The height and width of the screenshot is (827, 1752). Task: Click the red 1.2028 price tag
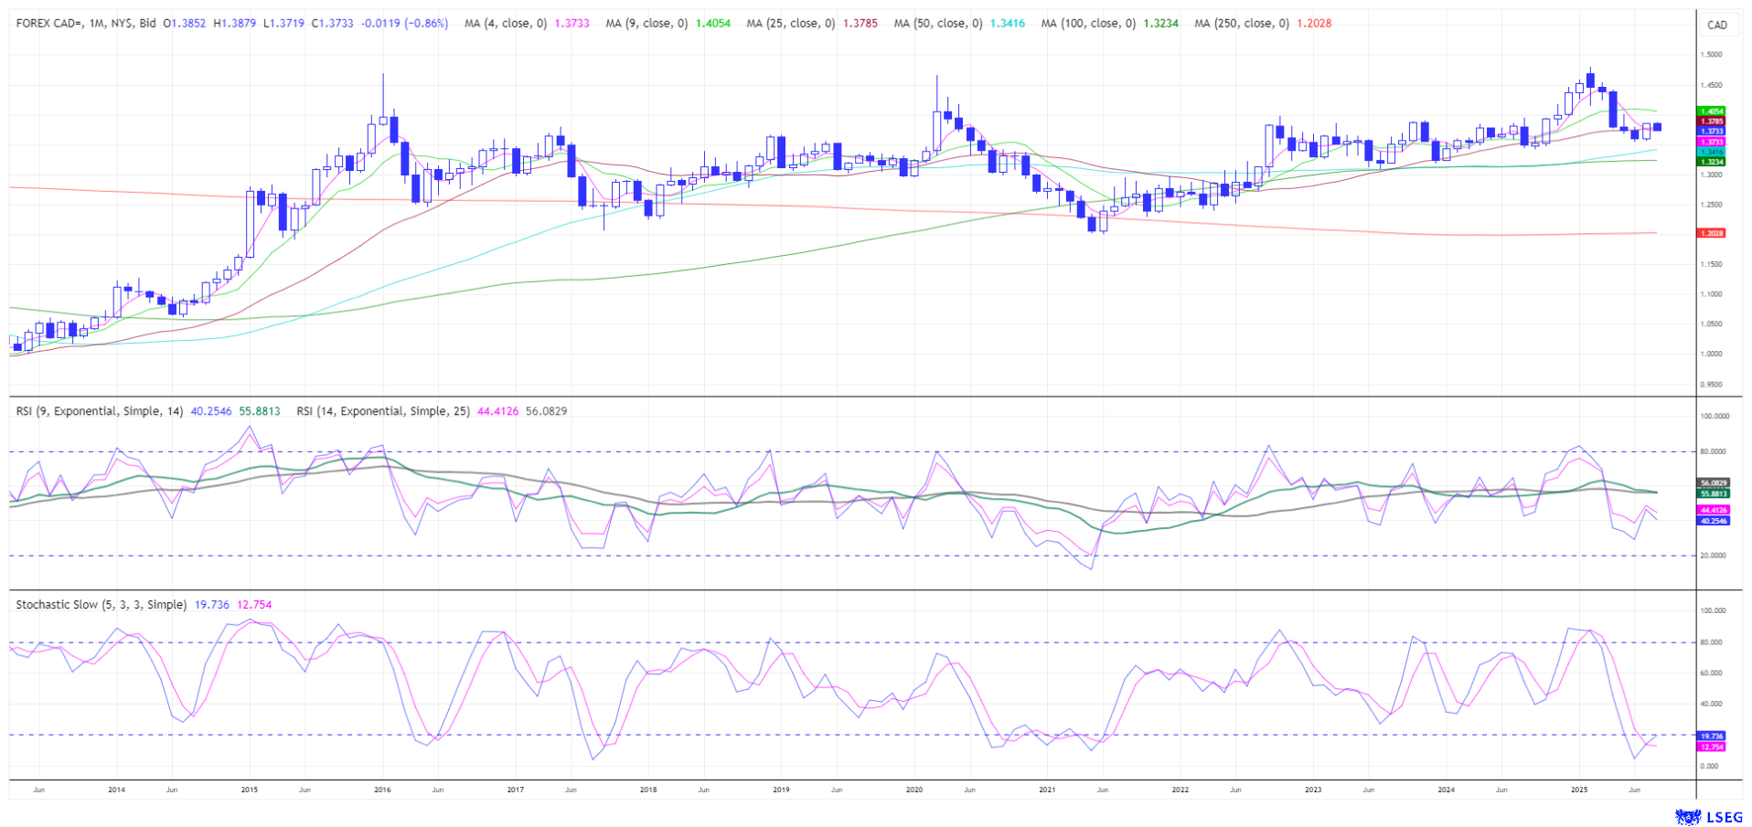(x=1711, y=233)
